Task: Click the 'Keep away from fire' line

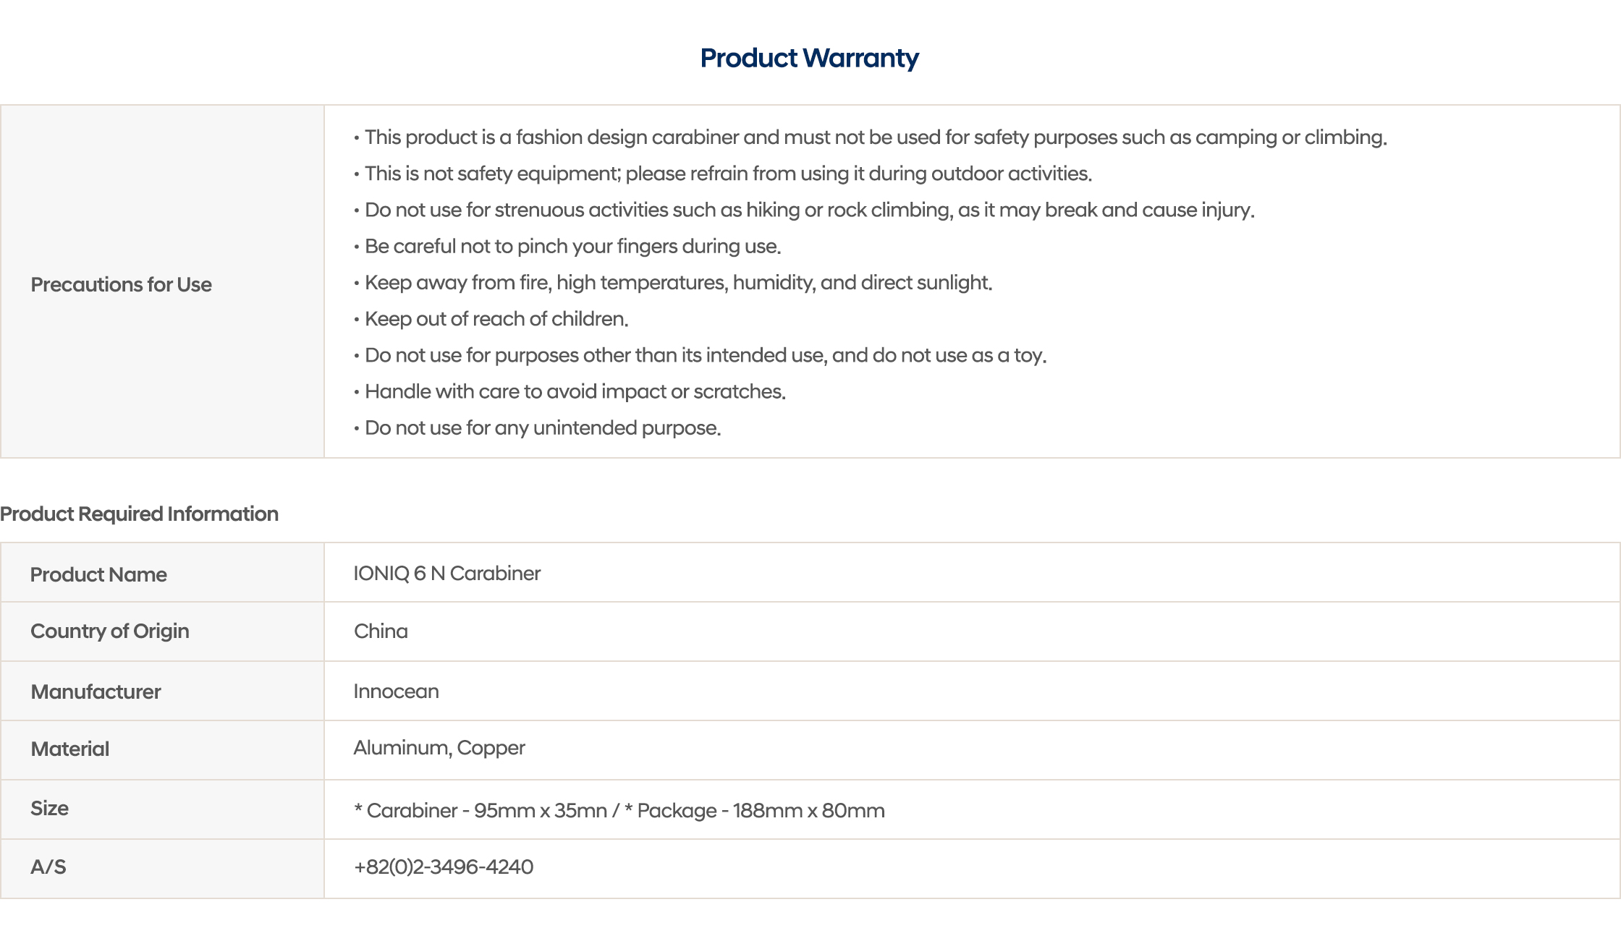Action: tap(677, 282)
